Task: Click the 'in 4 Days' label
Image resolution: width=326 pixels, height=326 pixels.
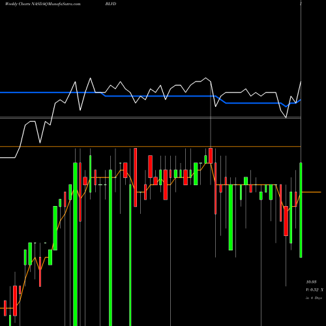Action: click(314, 298)
